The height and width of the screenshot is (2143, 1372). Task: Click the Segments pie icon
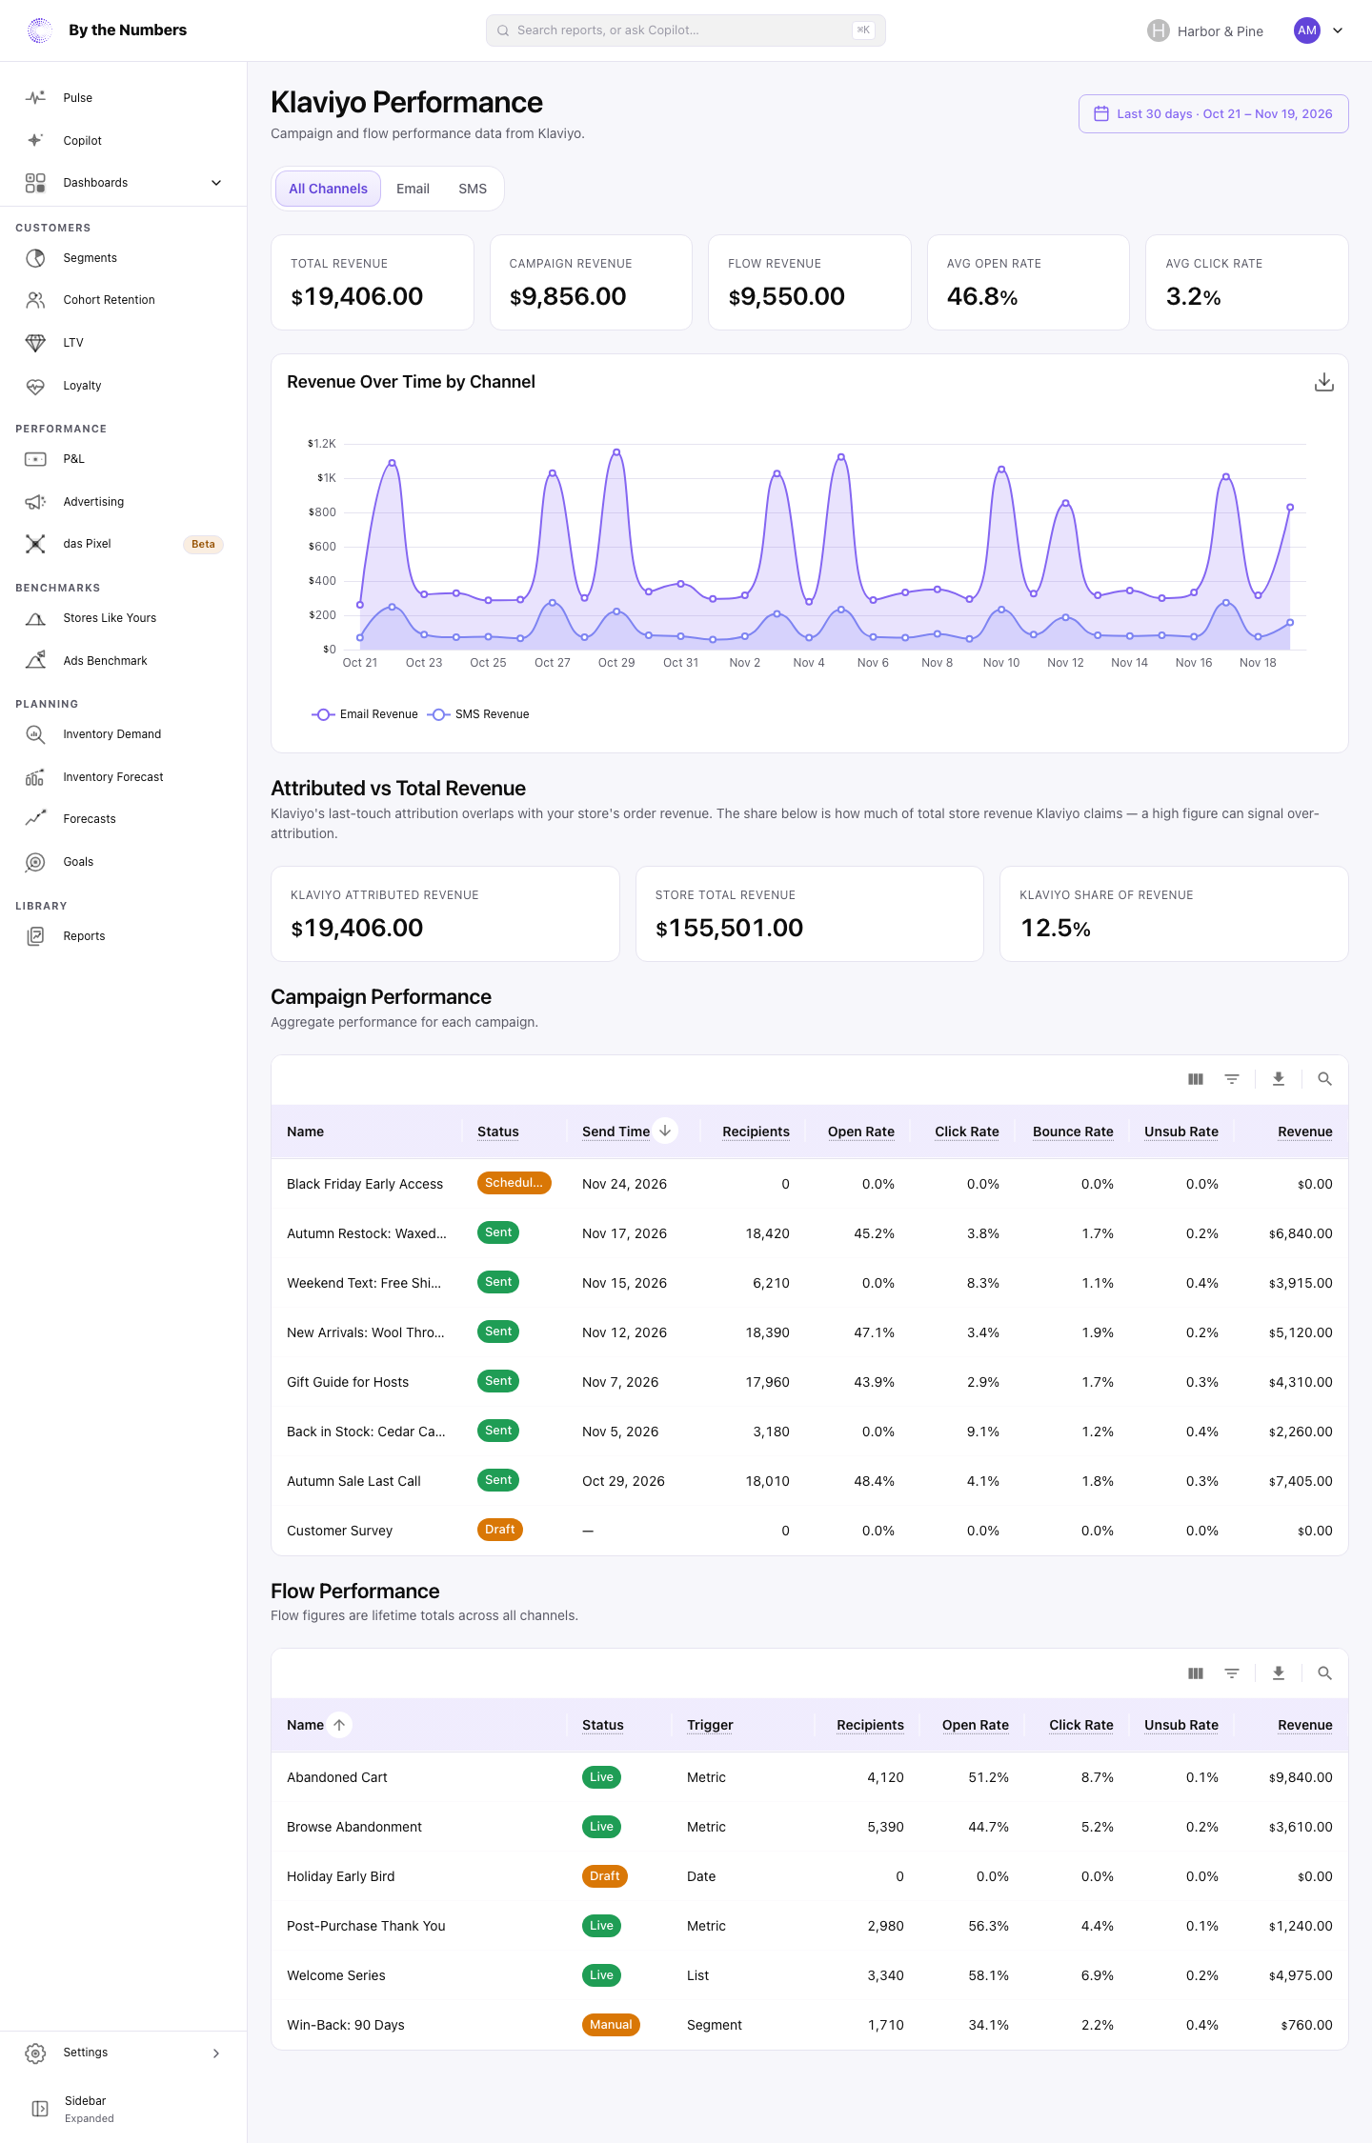[35, 258]
